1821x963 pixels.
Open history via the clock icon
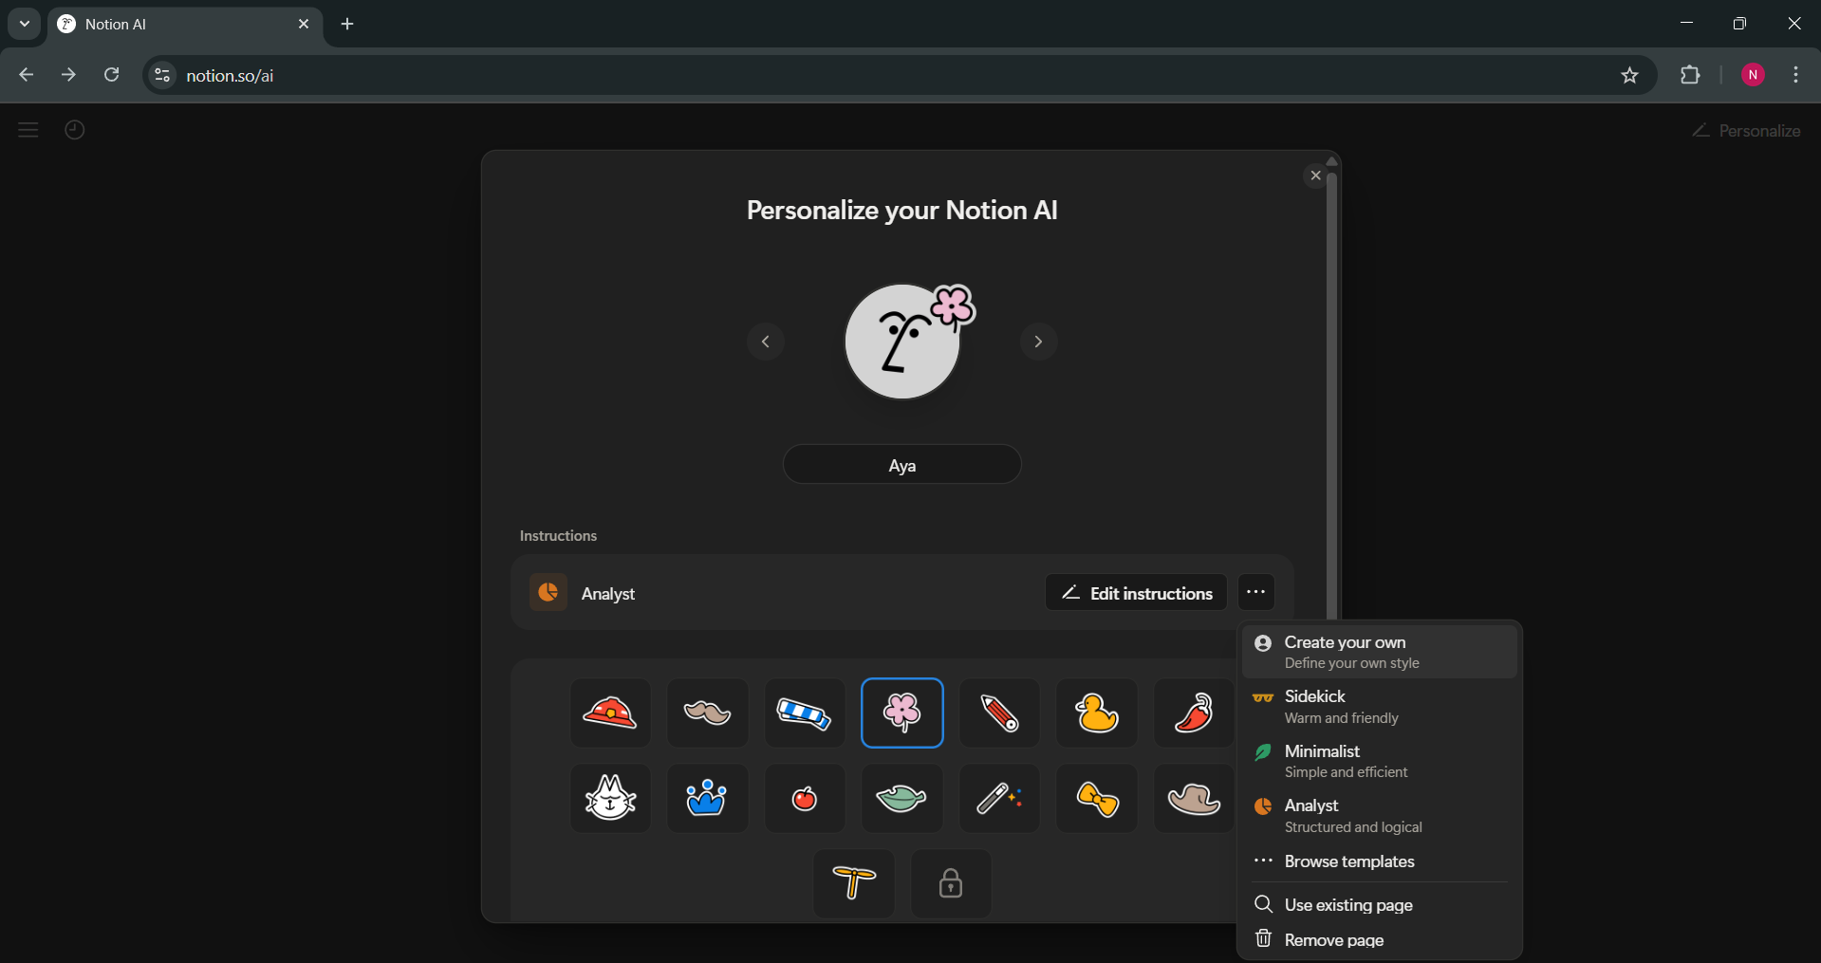[75, 130]
